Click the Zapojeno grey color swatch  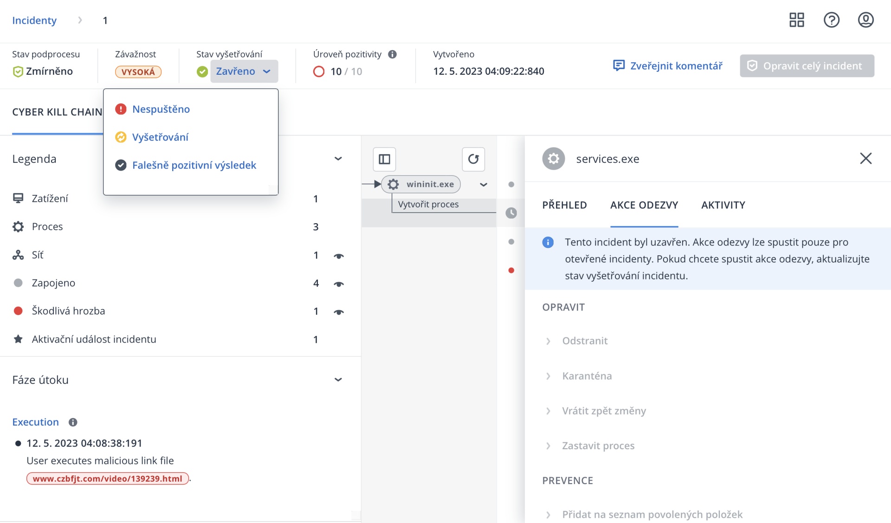(x=18, y=283)
